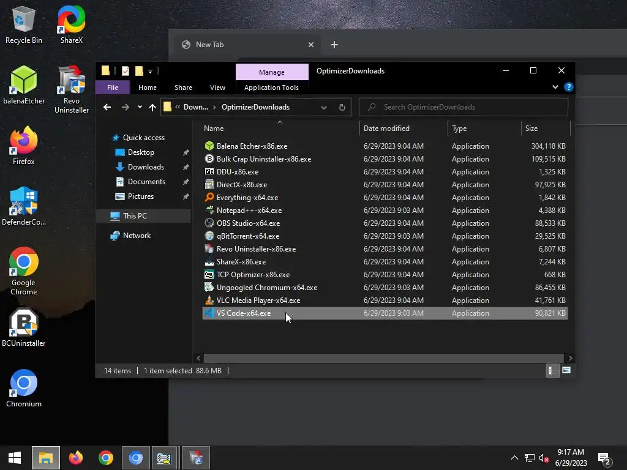
Task: Go forward in File Explorer
Action: 126,107
